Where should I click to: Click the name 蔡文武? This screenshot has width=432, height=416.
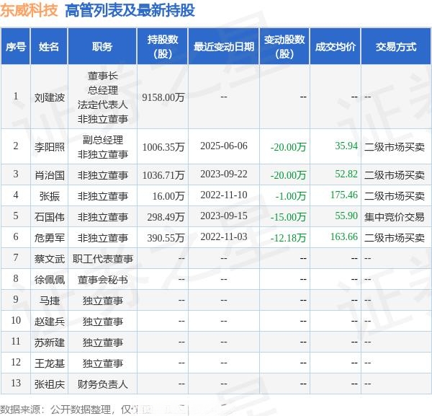pyautogui.click(x=50, y=259)
